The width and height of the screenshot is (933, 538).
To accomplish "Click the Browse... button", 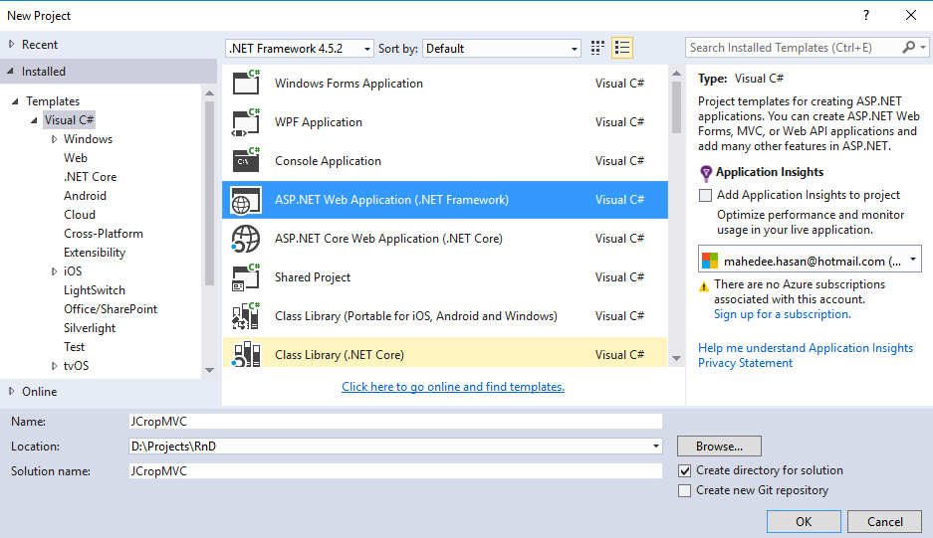I will [719, 446].
